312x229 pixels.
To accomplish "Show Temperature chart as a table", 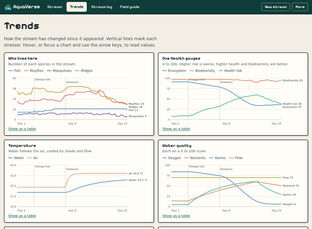I will [x=22, y=216].
